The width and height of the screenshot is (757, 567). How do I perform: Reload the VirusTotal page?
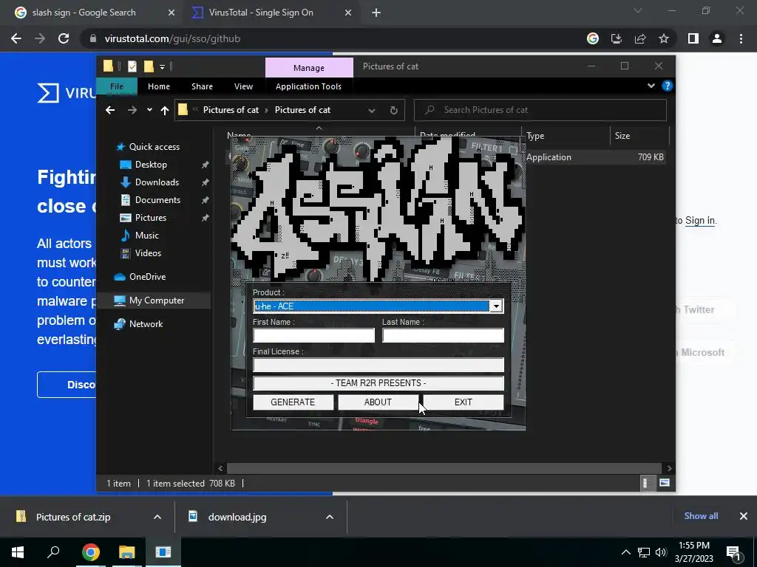point(64,38)
